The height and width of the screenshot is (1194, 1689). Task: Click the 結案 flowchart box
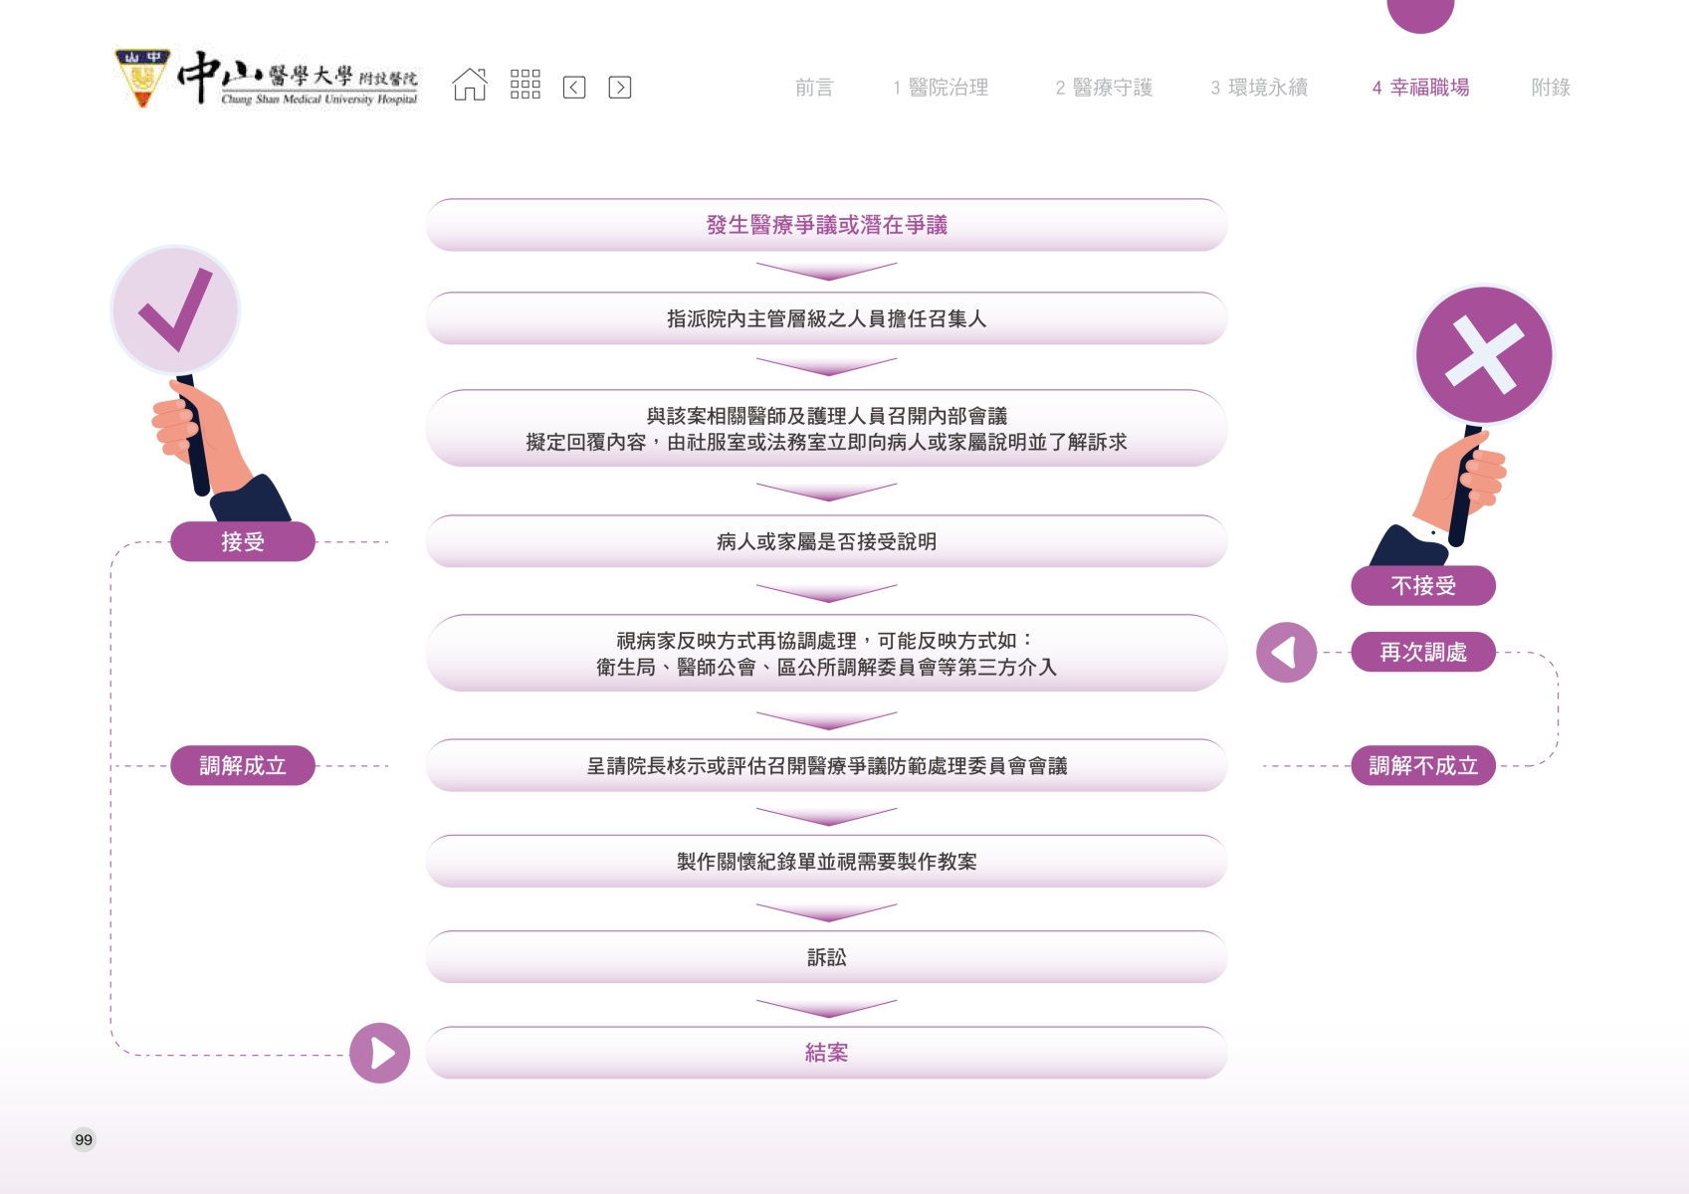tap(826, 1053)
